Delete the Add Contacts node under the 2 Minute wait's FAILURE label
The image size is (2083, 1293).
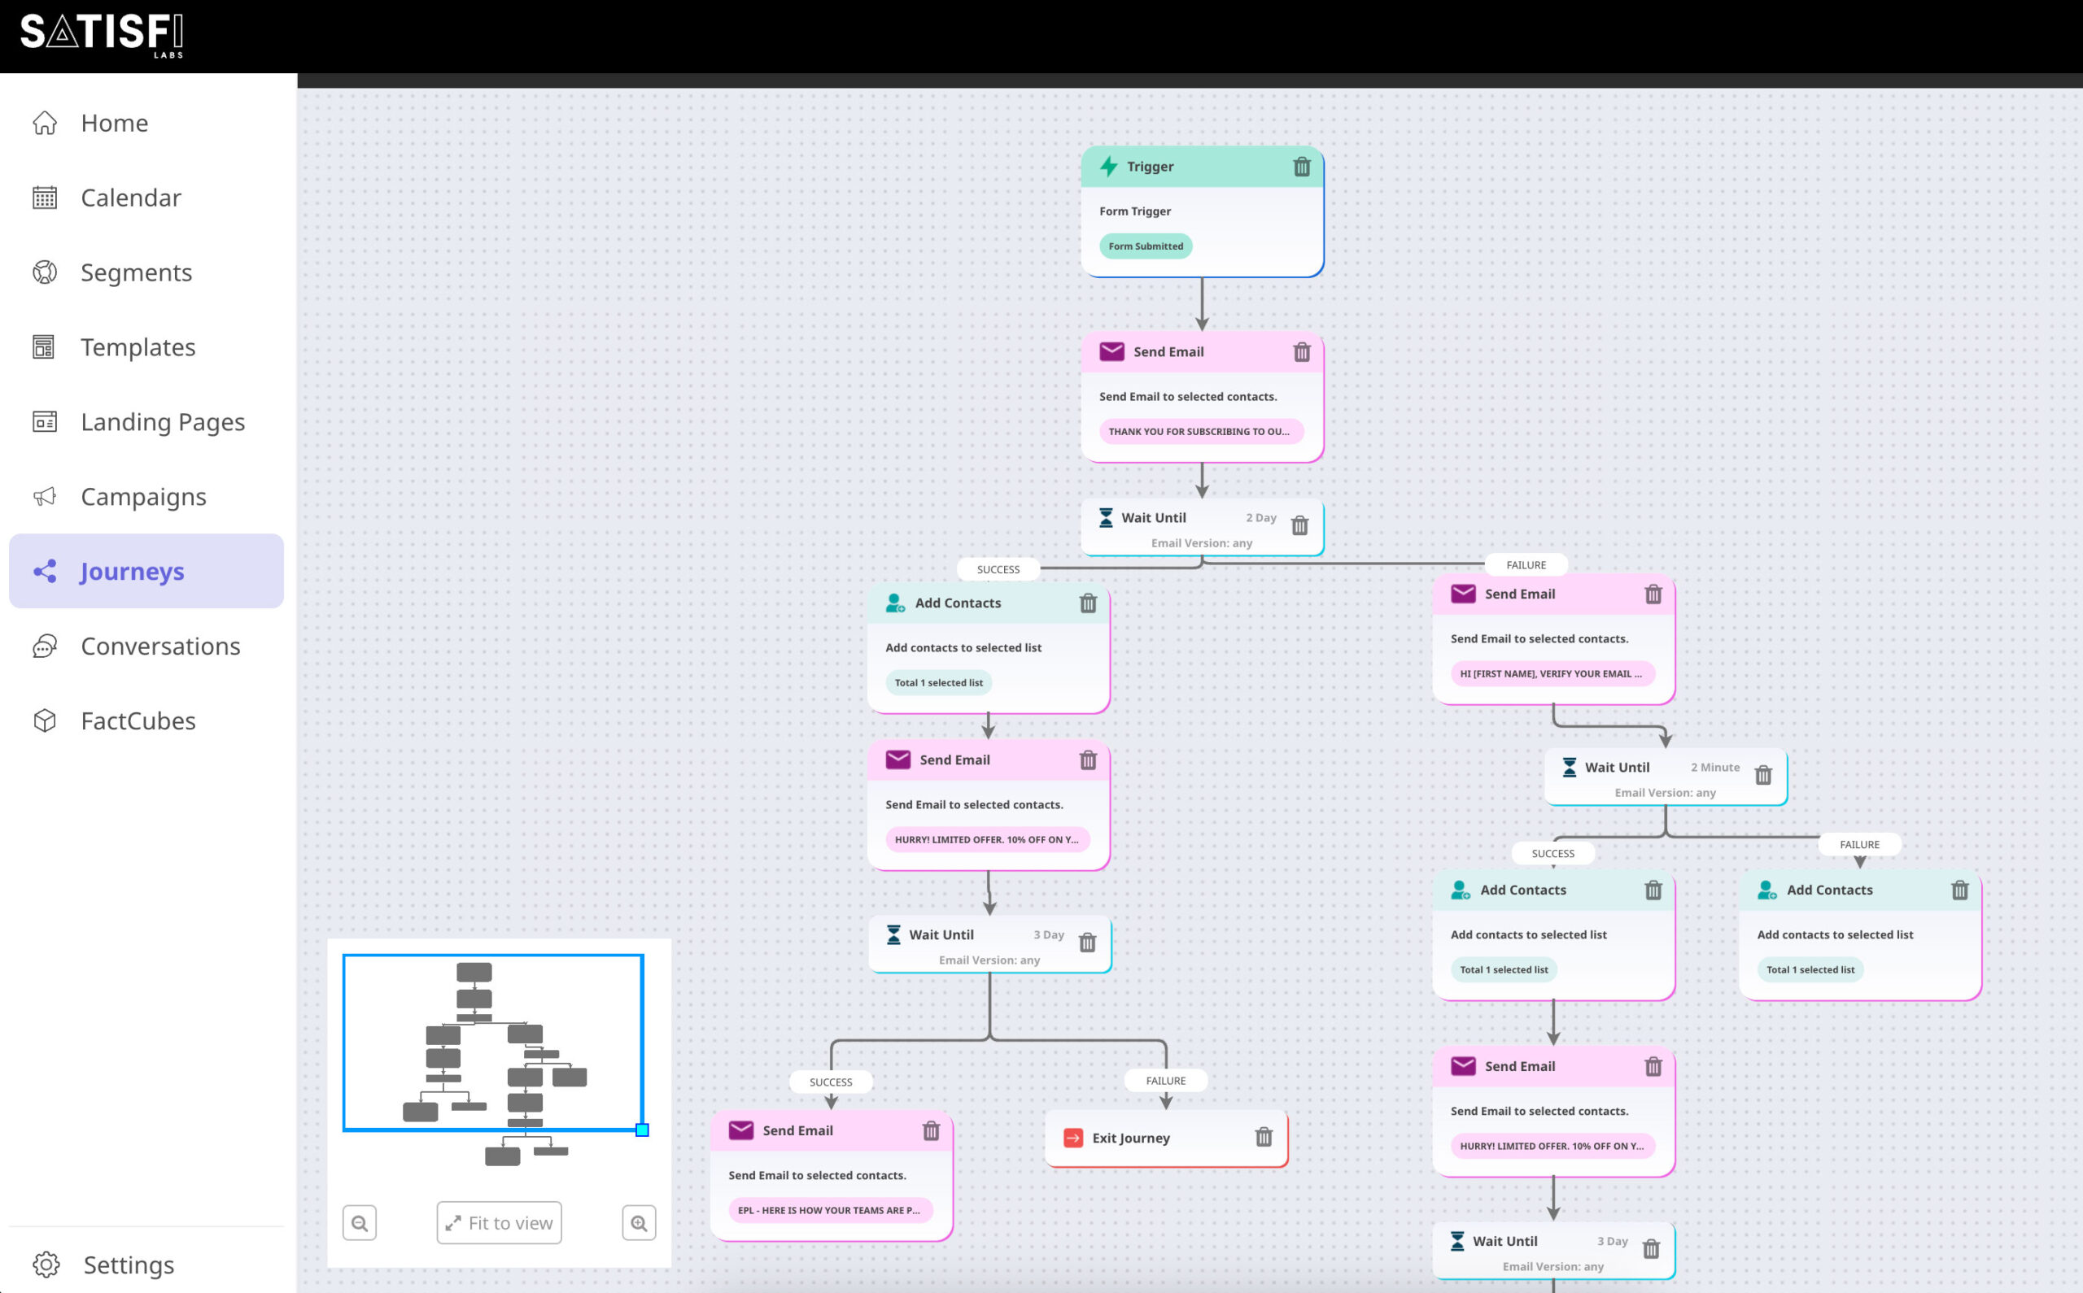pyautogui.click(x=1959, y=890)
